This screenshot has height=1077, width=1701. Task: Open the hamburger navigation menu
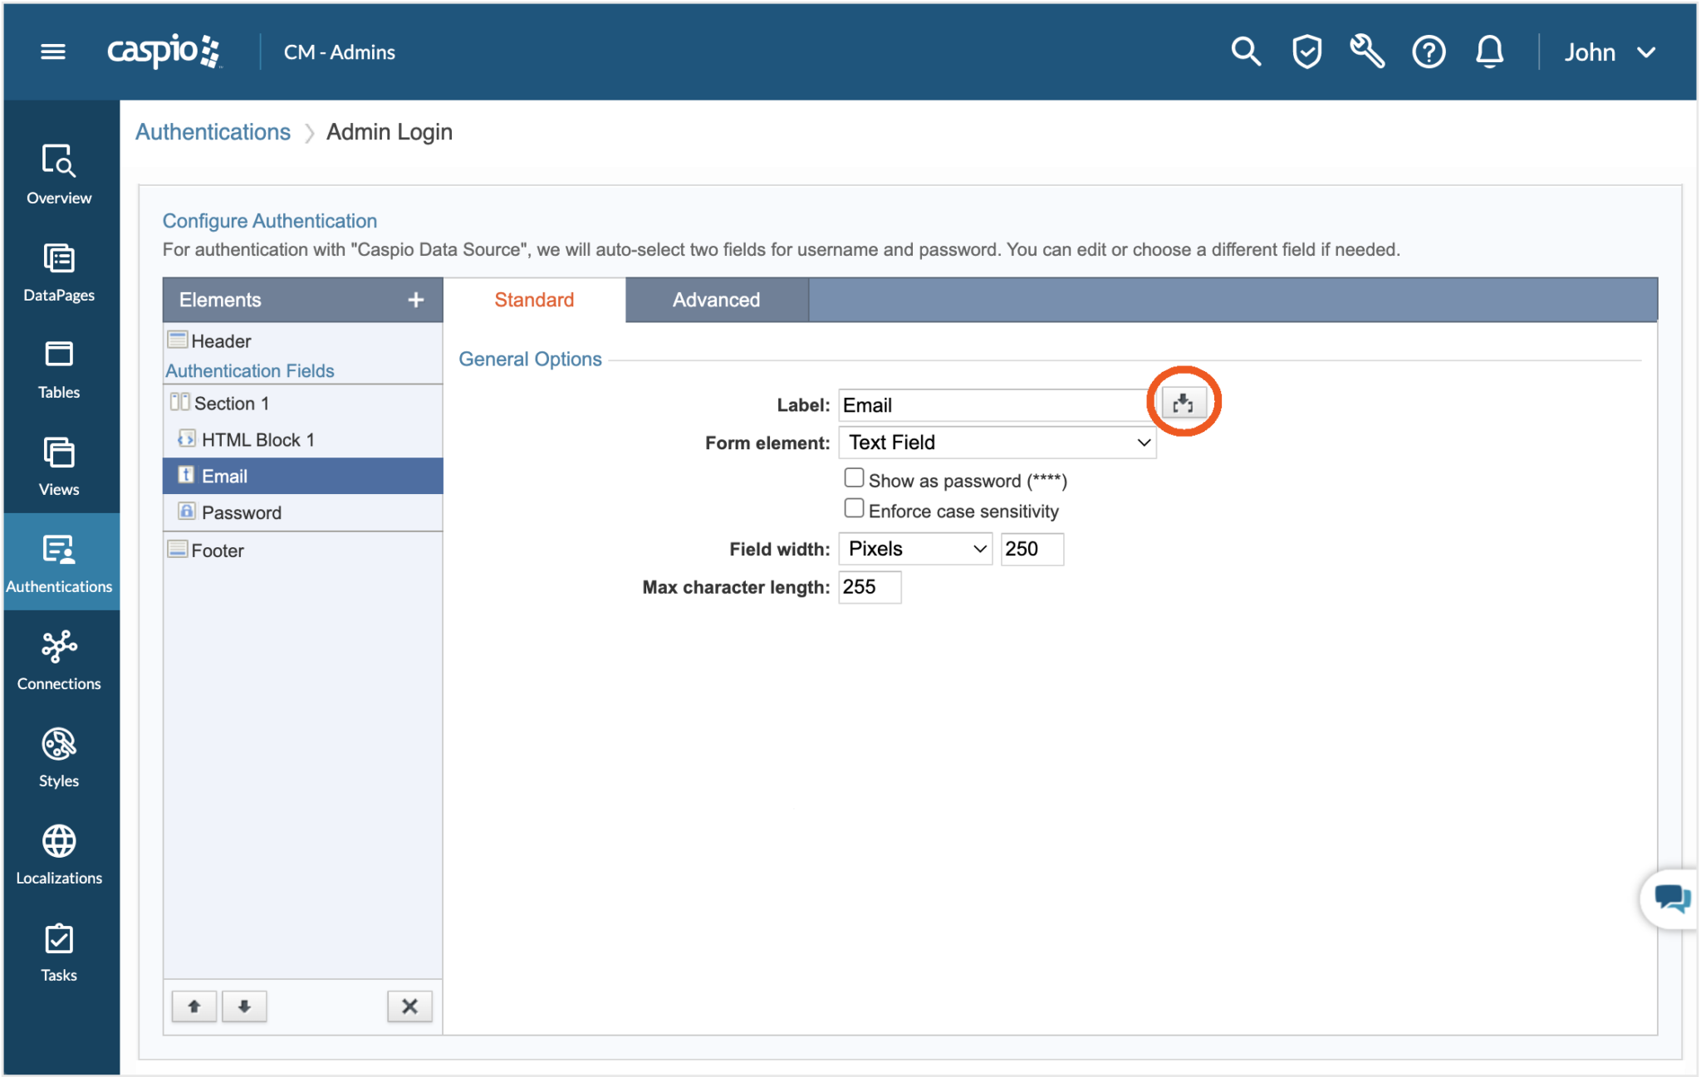(53, 52)
